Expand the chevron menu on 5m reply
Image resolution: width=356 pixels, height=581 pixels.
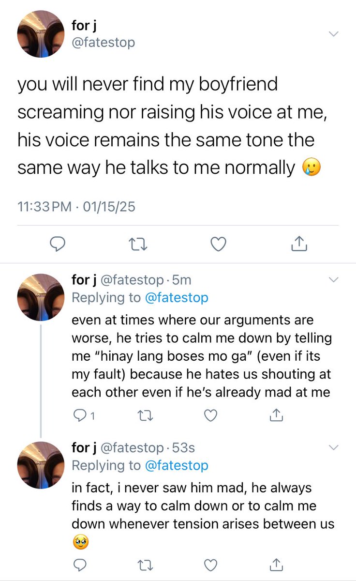click(334, 280)
